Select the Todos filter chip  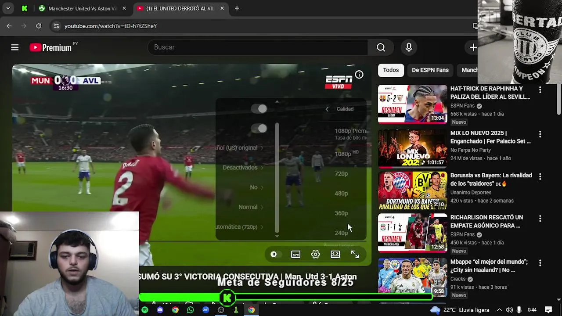click(x=391, y=70)
